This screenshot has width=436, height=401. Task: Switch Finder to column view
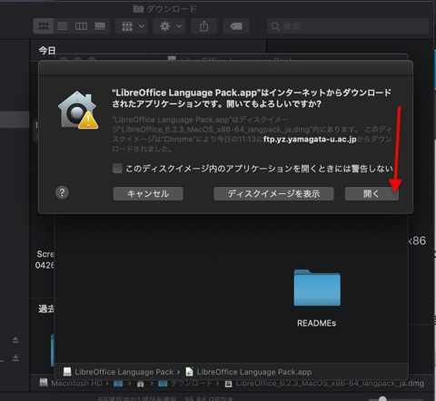[81, 26]
